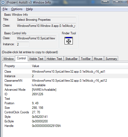Select the Advanced Mode row
The height and width of the screenshot is (137, 128).
coord(66,90)
